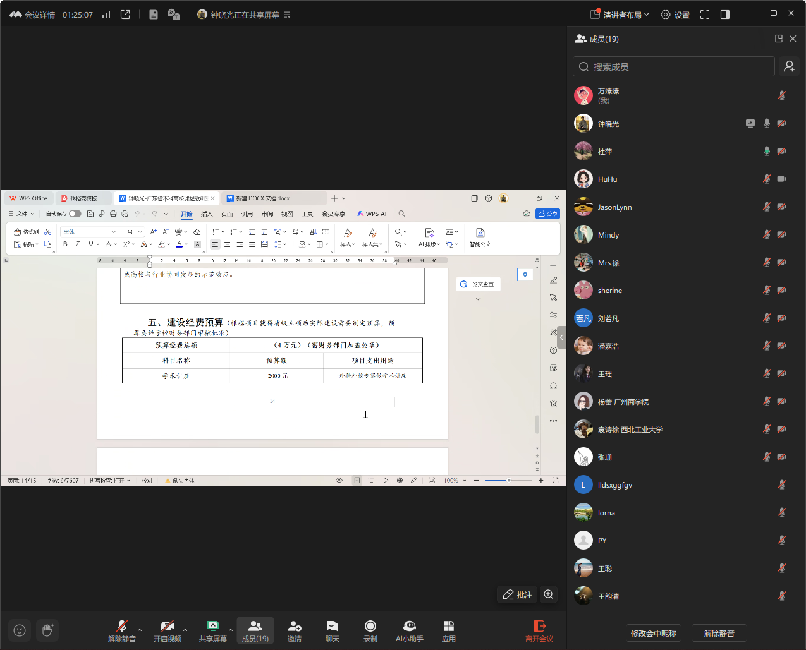This screenshot has height=650, width=806.
Task: Expand audio options arrow beside 解除静音
Action: point(140,630)
